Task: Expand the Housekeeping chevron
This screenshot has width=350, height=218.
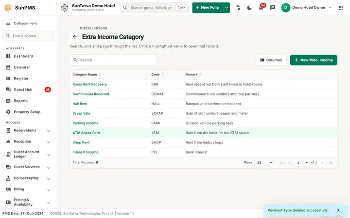Action: (49, 179)
